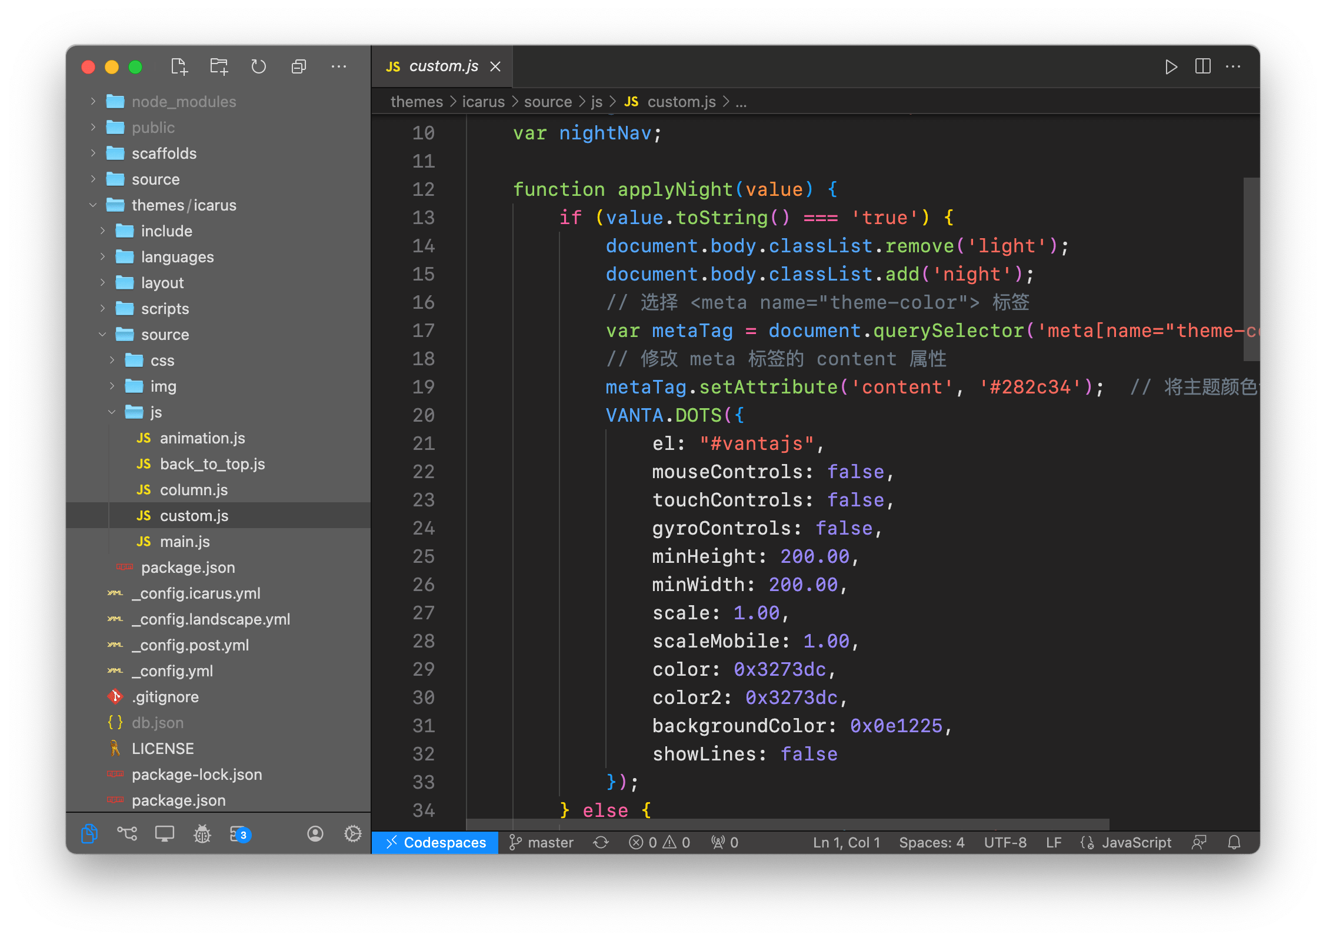The image size is (1326, 941).
Task: Click the Ln 1, Col 1 indicator
Action: click(x=847, y=842)
